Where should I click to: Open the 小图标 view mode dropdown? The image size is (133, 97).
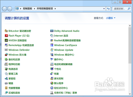111,18
